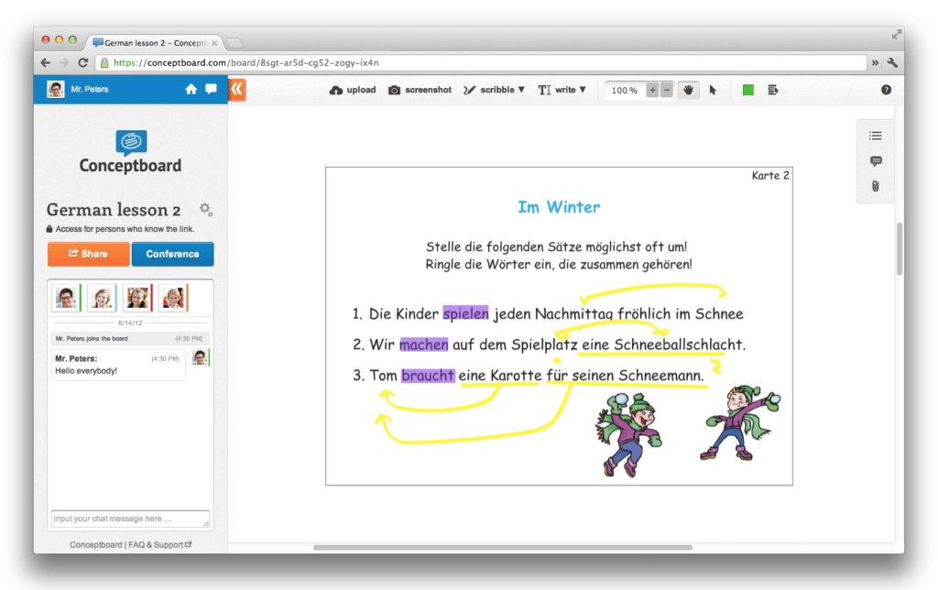Viewport: 938px width, 590px height.
Task: Click the chat message input field
Action: click(130, 519)
